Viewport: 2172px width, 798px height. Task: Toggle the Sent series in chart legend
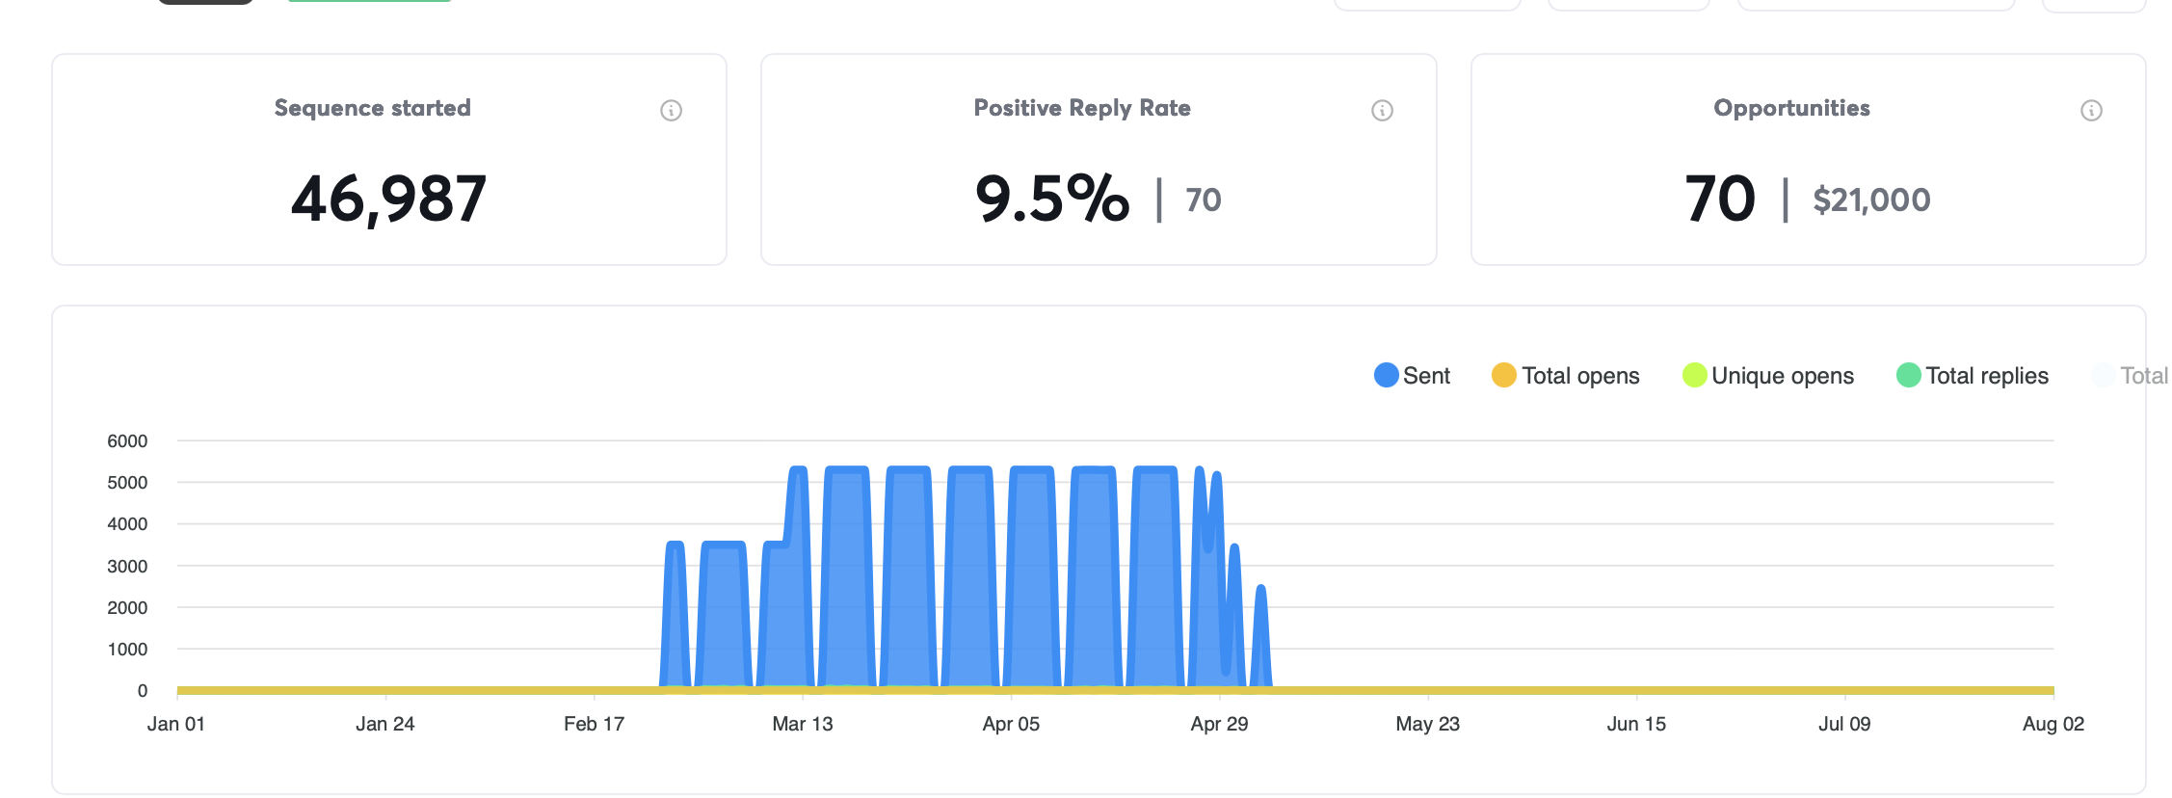point(1412,376)
